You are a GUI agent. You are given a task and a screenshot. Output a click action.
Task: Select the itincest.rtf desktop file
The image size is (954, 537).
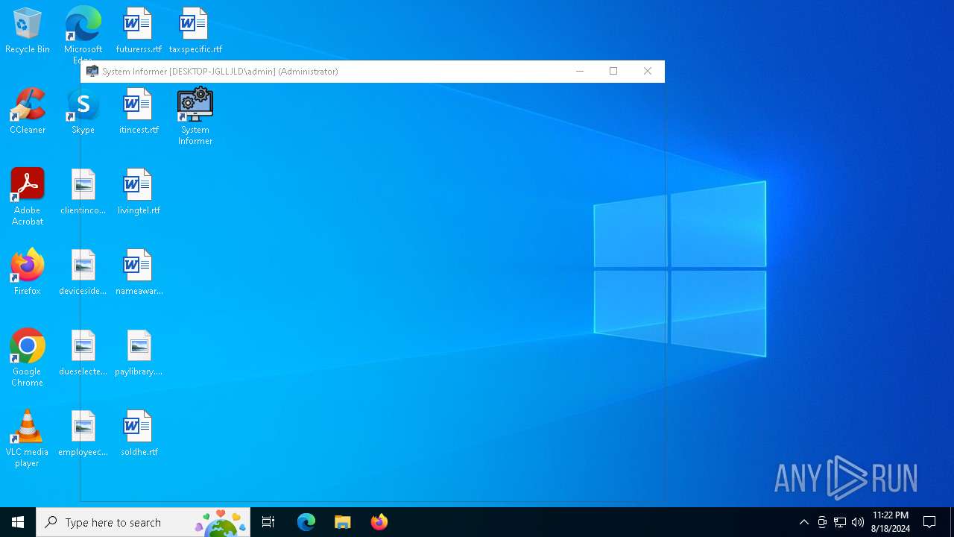pos(139,111)
